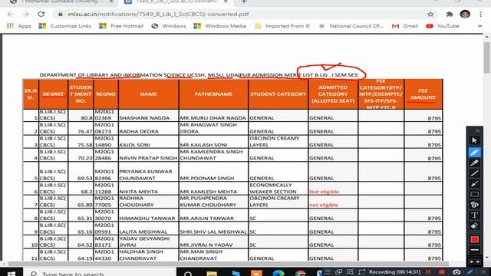
Task: Click the FEE AMOUNT column header
Action: tap(423, 94)
